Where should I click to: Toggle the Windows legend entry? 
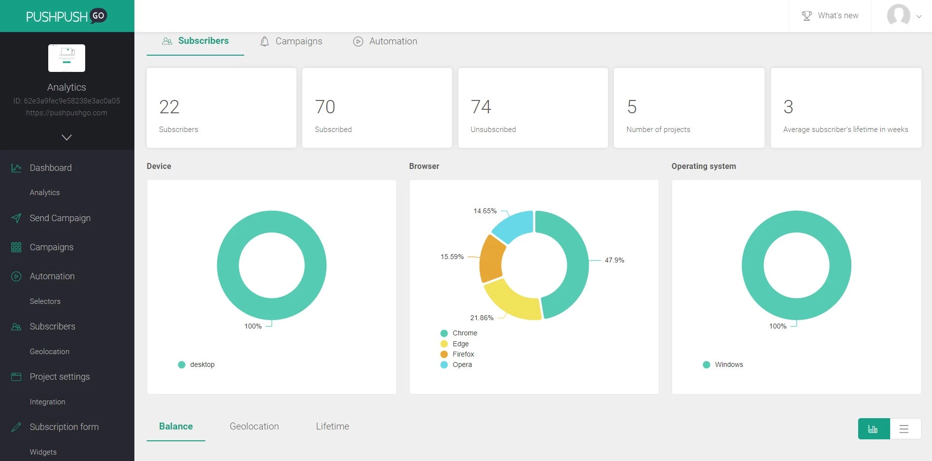[x=723, y=365]
